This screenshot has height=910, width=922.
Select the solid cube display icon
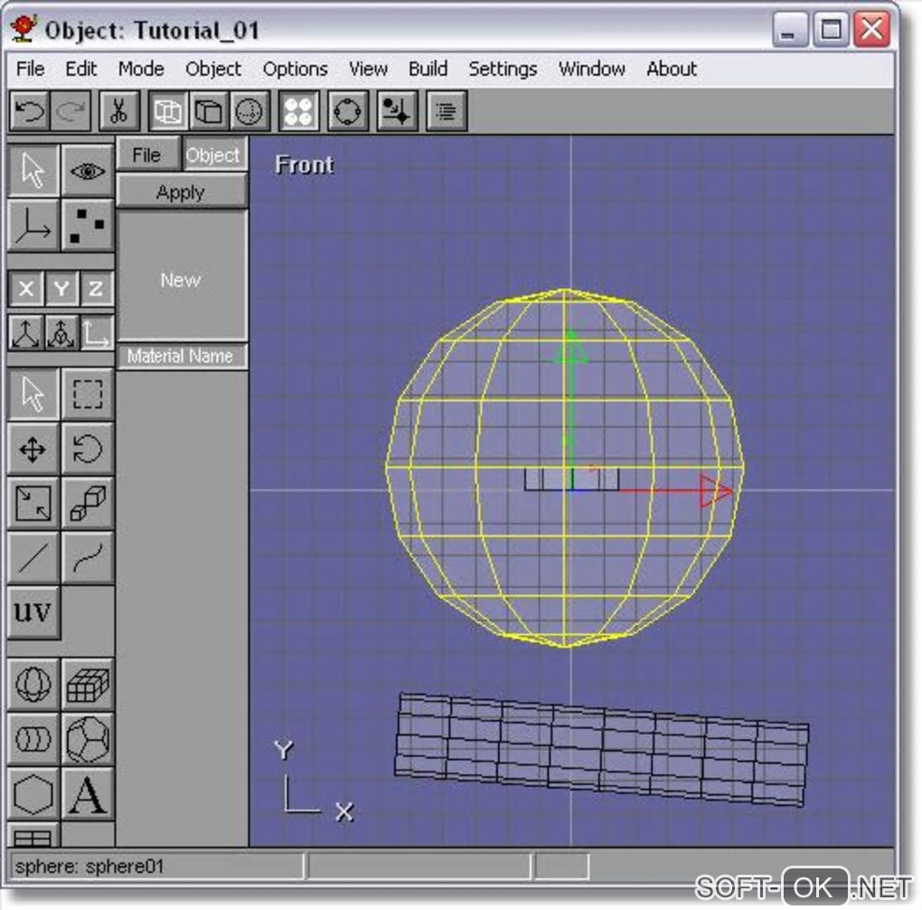209,110
